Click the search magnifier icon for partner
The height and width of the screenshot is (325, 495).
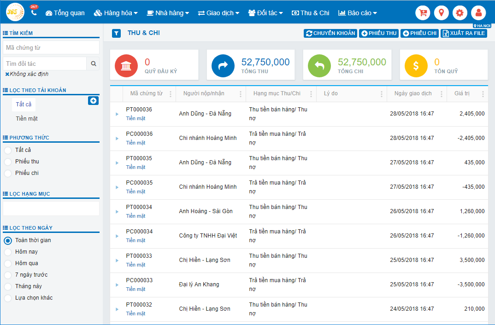[93, 64]
